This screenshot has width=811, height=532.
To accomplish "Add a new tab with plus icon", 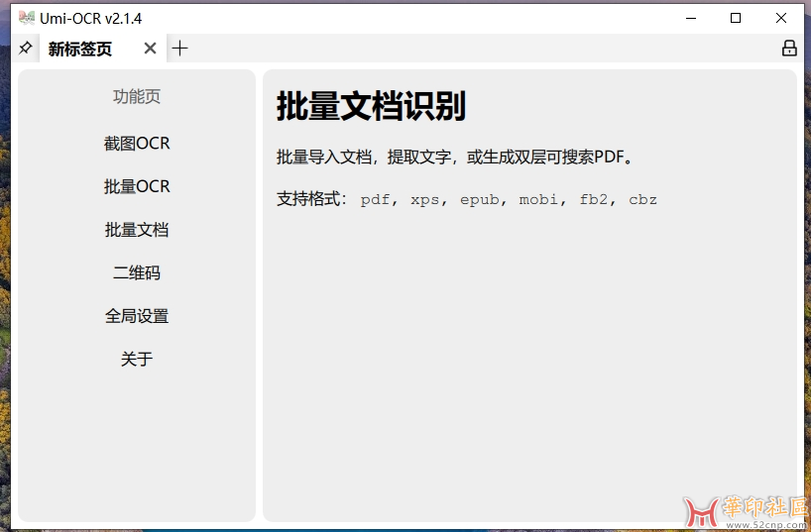I will pos(180,49).
